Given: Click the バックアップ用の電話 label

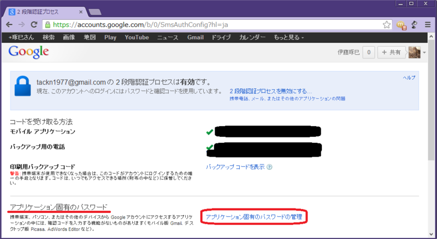Looking at the screenshot, I should click(x=37, y=147).
